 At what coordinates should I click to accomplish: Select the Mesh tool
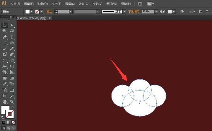pos(5,78)
